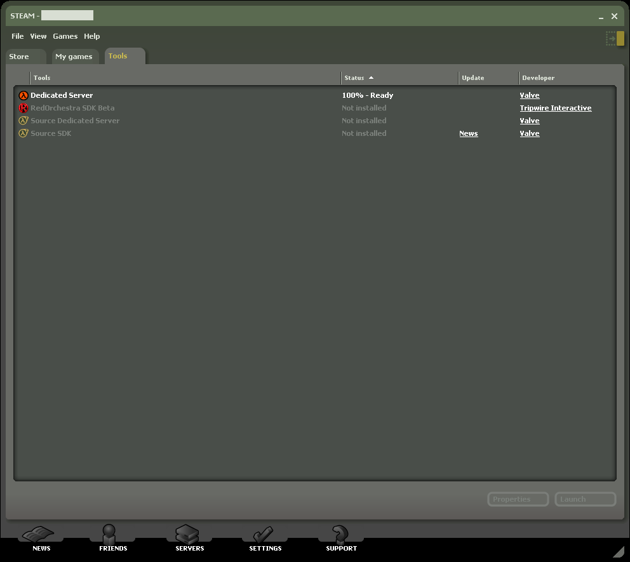This screenshot has height=562, width=630.
Task: Click the Source SDK icon
Action: [x=23, y=133]
